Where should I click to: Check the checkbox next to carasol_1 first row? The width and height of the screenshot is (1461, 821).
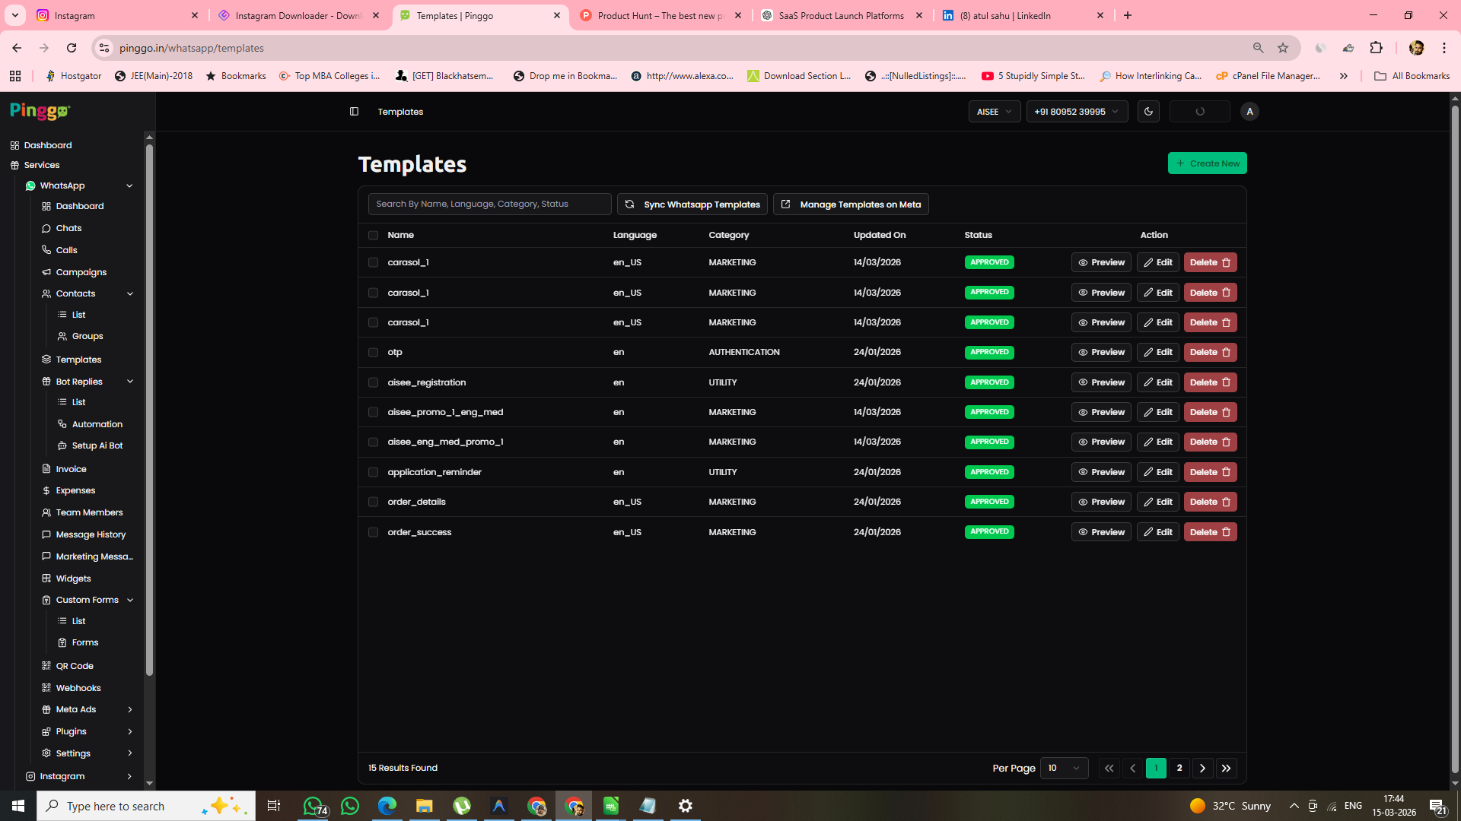[373, 262]
